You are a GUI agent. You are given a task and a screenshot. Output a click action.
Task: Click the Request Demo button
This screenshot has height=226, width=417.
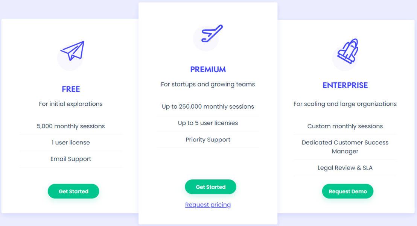[x=348, y=191]
